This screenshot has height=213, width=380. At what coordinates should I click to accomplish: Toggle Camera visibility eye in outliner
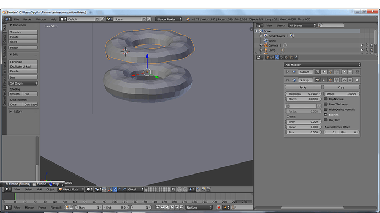(362, 45)
